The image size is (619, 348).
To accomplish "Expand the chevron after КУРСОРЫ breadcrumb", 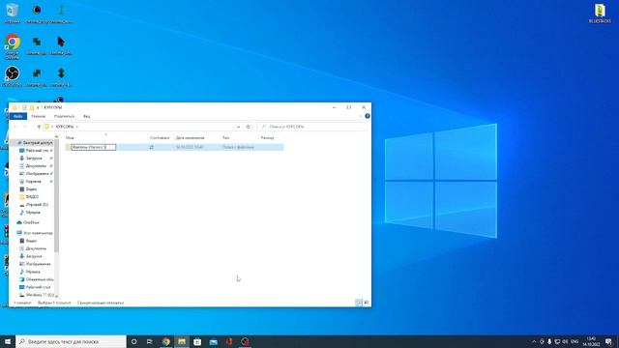I will (77, 127).
